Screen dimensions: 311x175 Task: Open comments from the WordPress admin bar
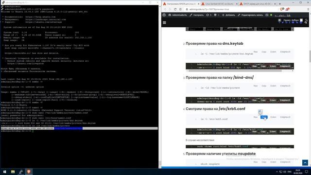coord(216,15)
